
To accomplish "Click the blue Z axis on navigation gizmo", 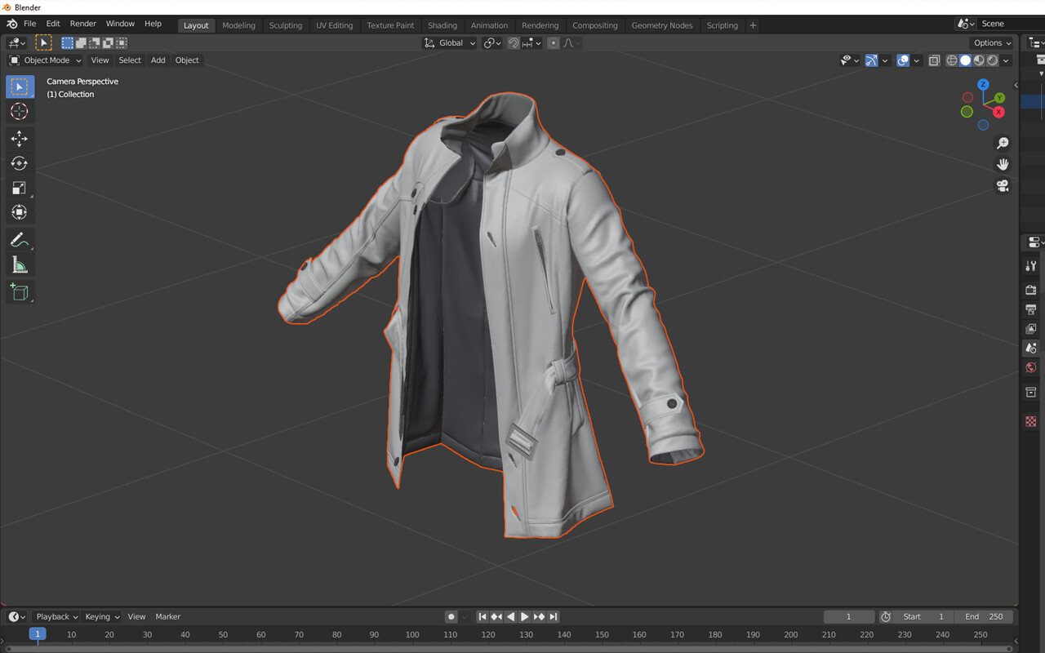I will 983,84.
